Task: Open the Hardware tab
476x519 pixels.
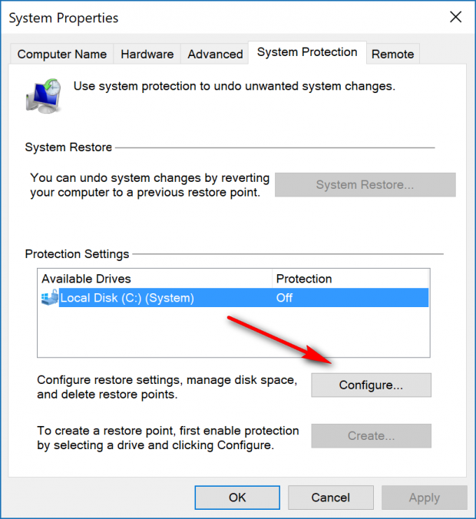Action: 147,54
